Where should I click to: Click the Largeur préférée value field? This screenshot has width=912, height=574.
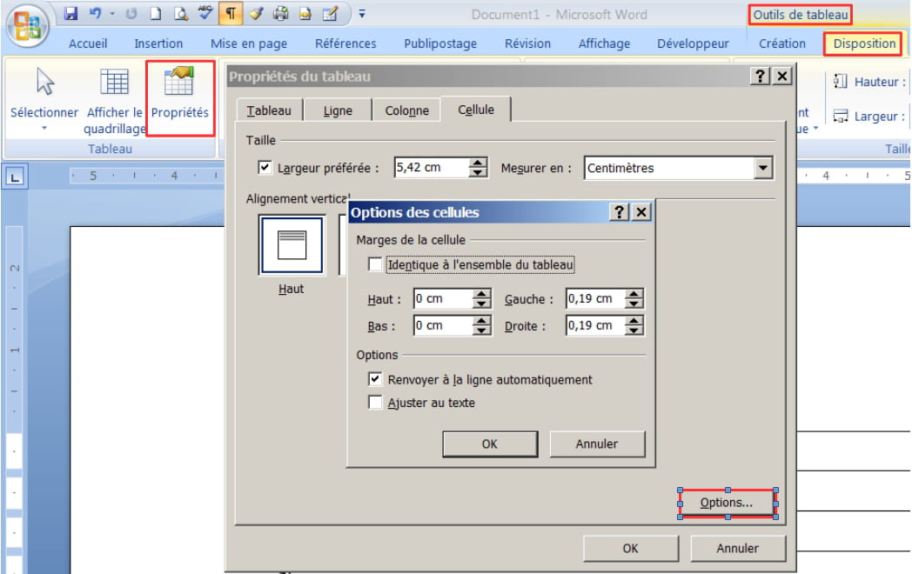point(432,168)
